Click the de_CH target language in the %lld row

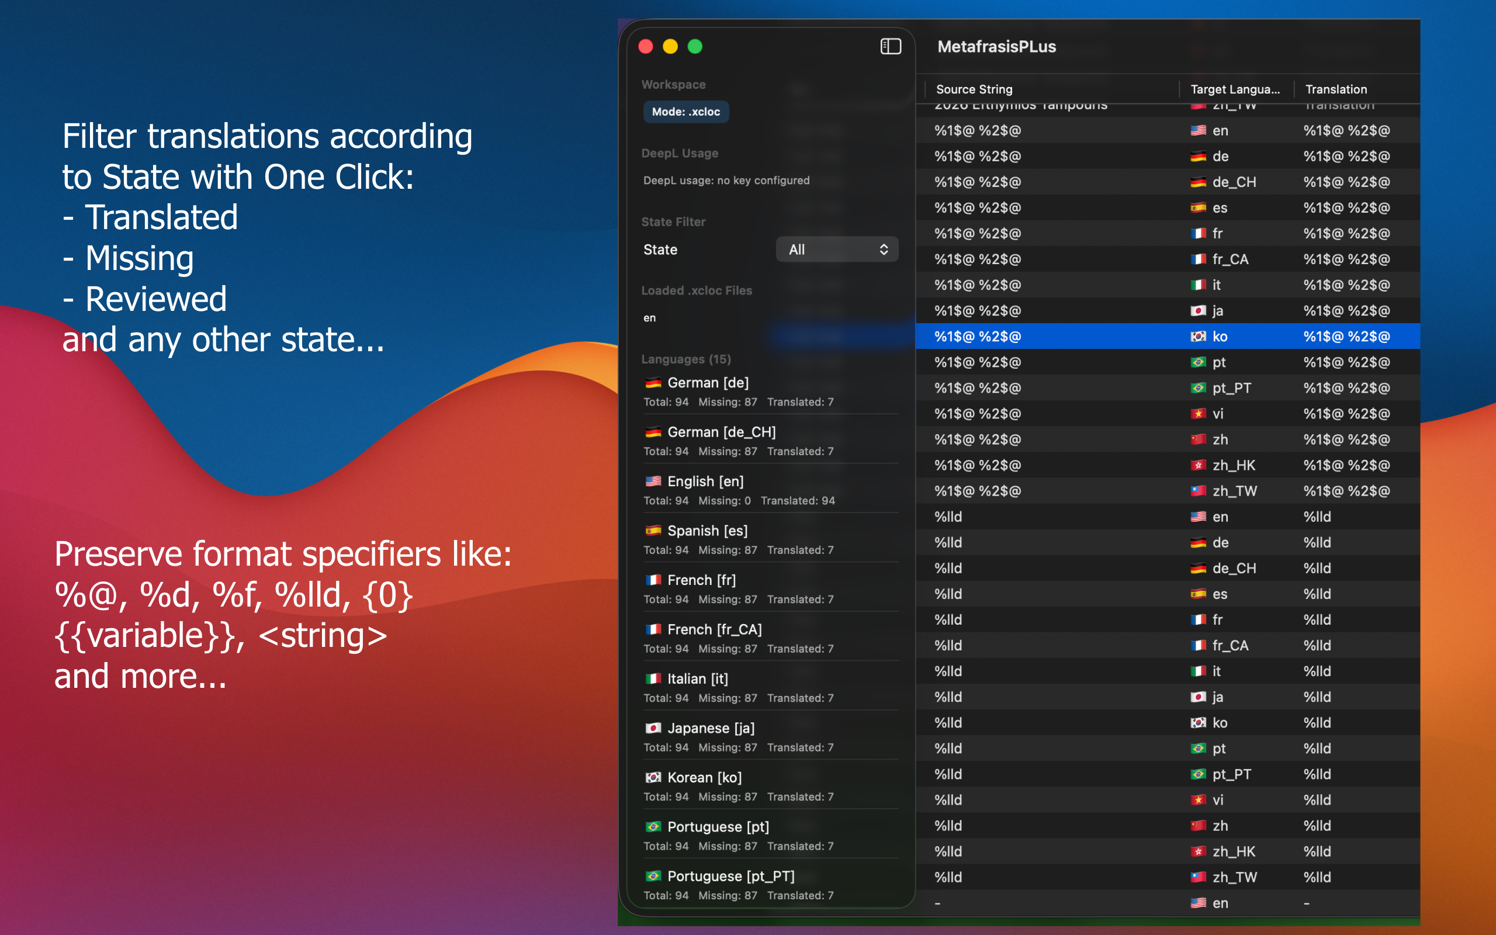tap(1234, 568)
